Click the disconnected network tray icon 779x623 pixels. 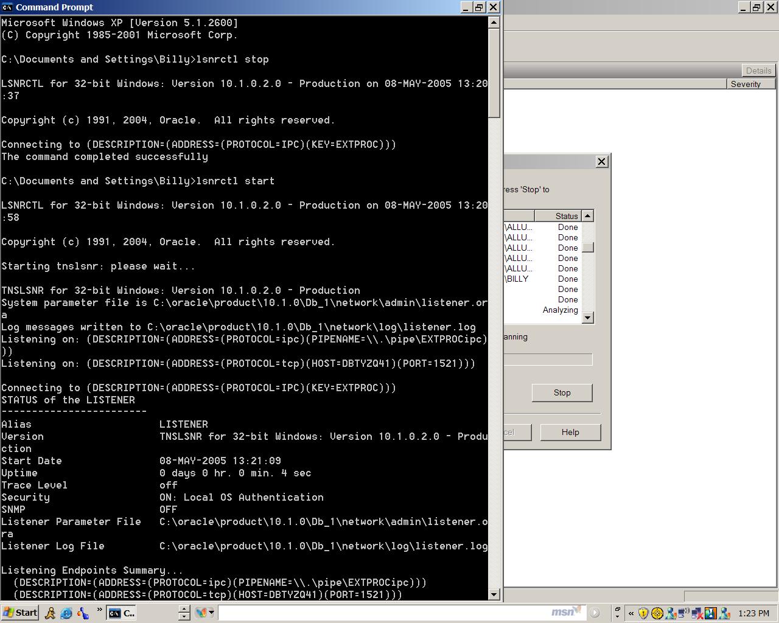pos(697,613)
